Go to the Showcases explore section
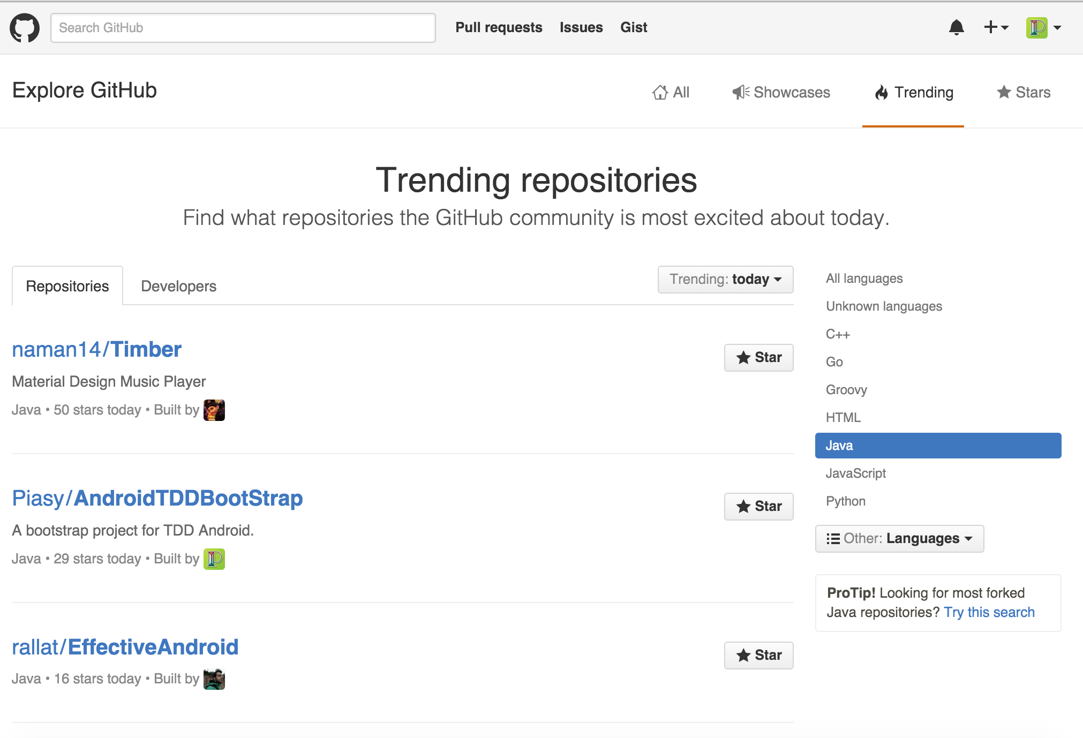The image size is (1083, 738). click(x=781, y=93)
